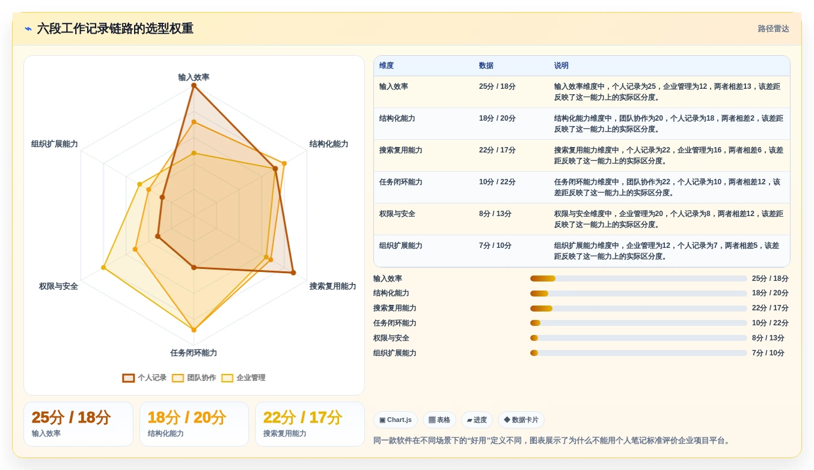The width and height of the screenshot is (814, 470).
Task: Toggle the 团队协作 legend swatch
Action: pyautogui.click(x=177, y=378)
